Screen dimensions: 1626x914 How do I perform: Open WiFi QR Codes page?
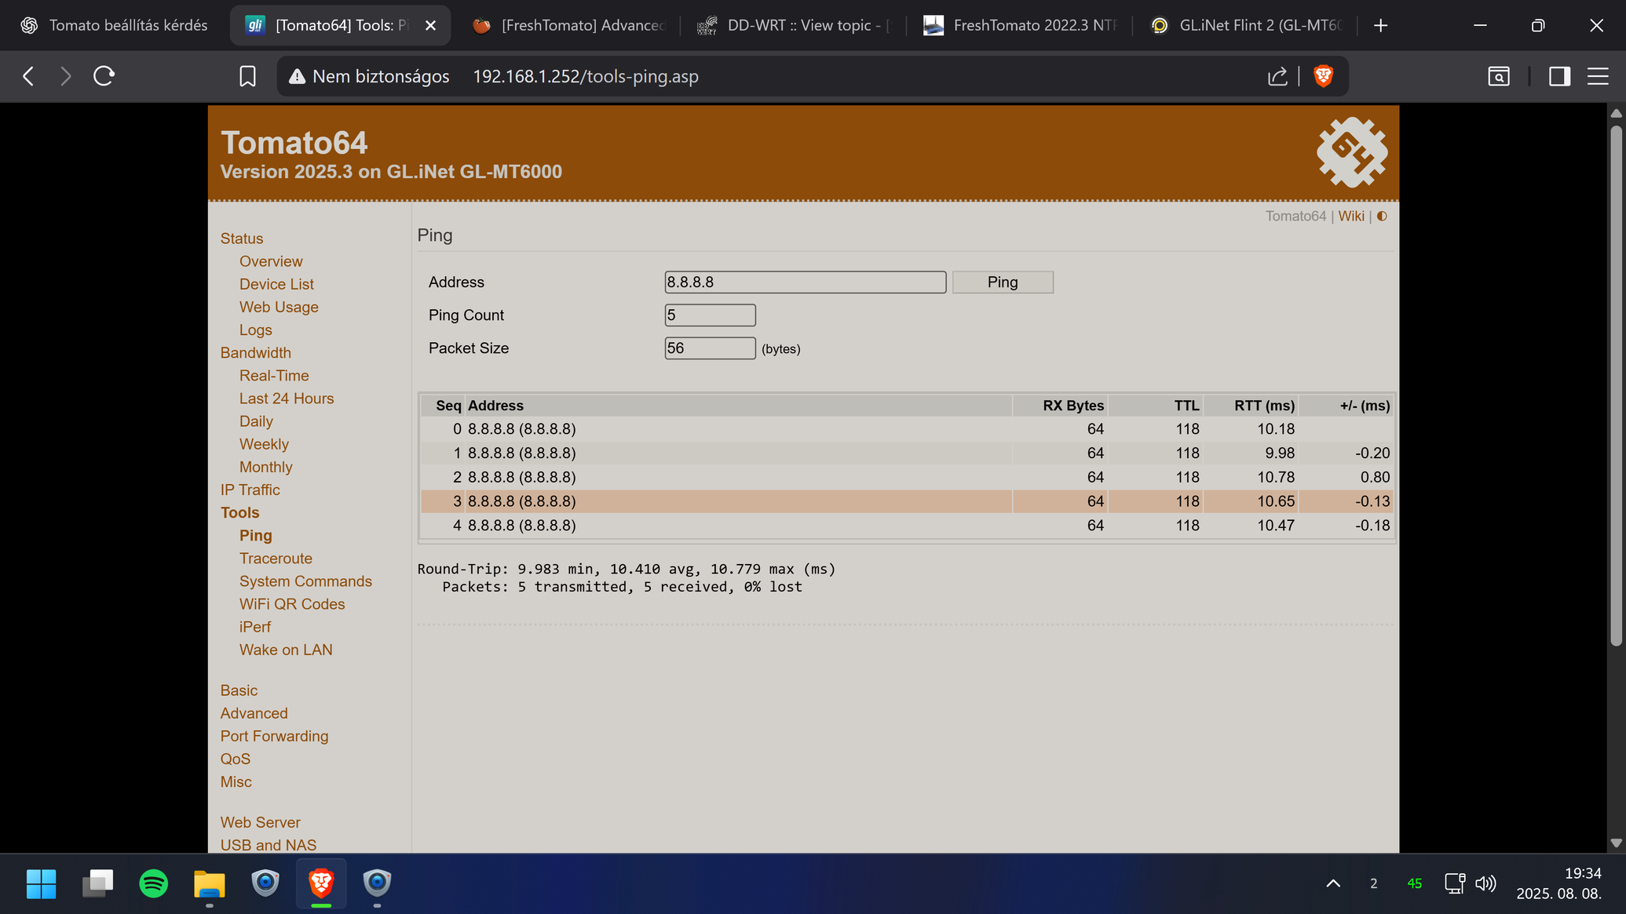pyautogui.click(x=292, y=604)
